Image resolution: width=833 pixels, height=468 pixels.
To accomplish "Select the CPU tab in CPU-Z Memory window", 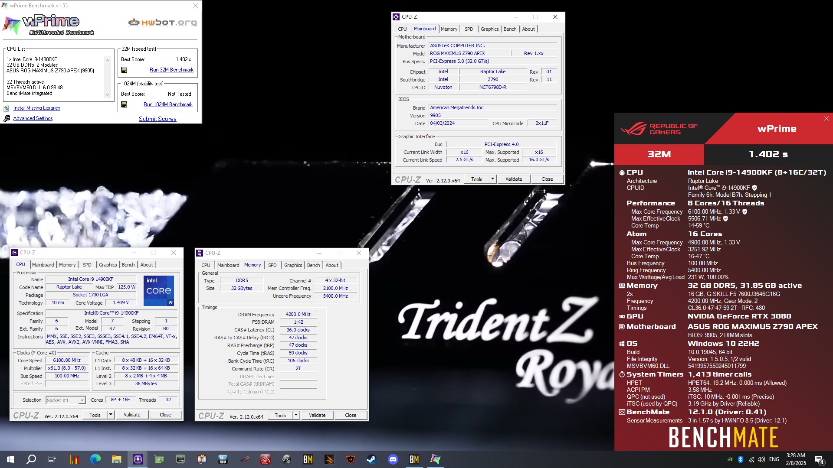I will point(206,265).
